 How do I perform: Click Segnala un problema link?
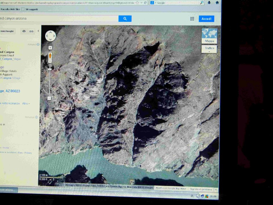(x=201, y=189)
